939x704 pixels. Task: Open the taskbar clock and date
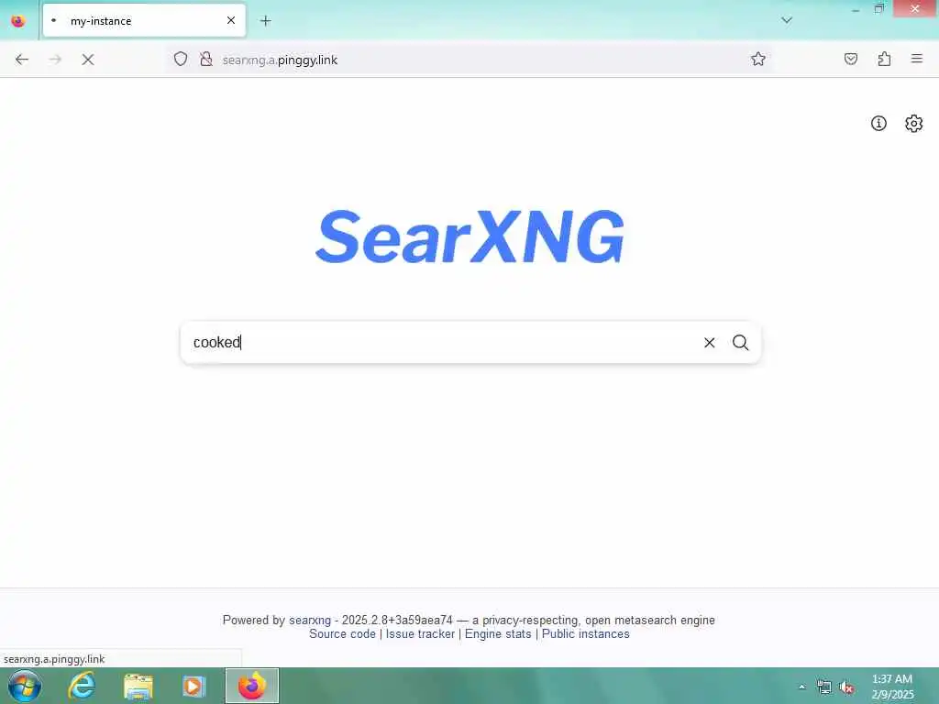tap(892, 687)
